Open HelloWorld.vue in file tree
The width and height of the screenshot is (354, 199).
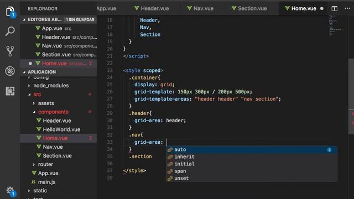[59, 129]
